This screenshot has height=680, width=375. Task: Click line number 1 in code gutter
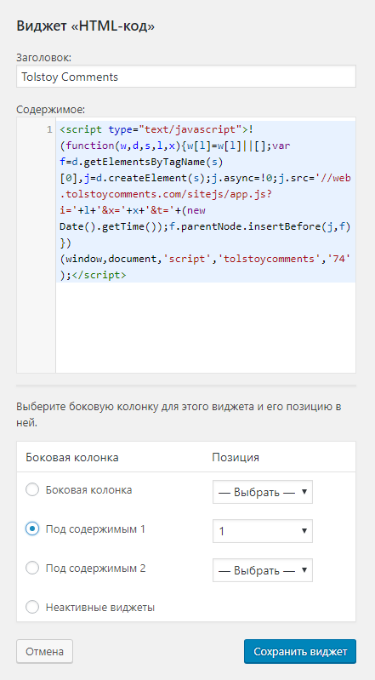point(49,129)
